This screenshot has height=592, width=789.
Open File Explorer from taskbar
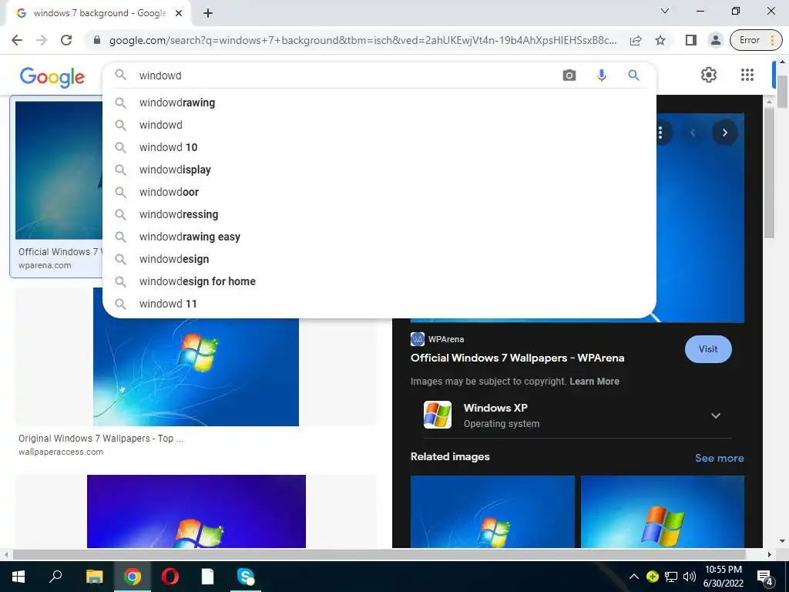click(x=94, y=577)
